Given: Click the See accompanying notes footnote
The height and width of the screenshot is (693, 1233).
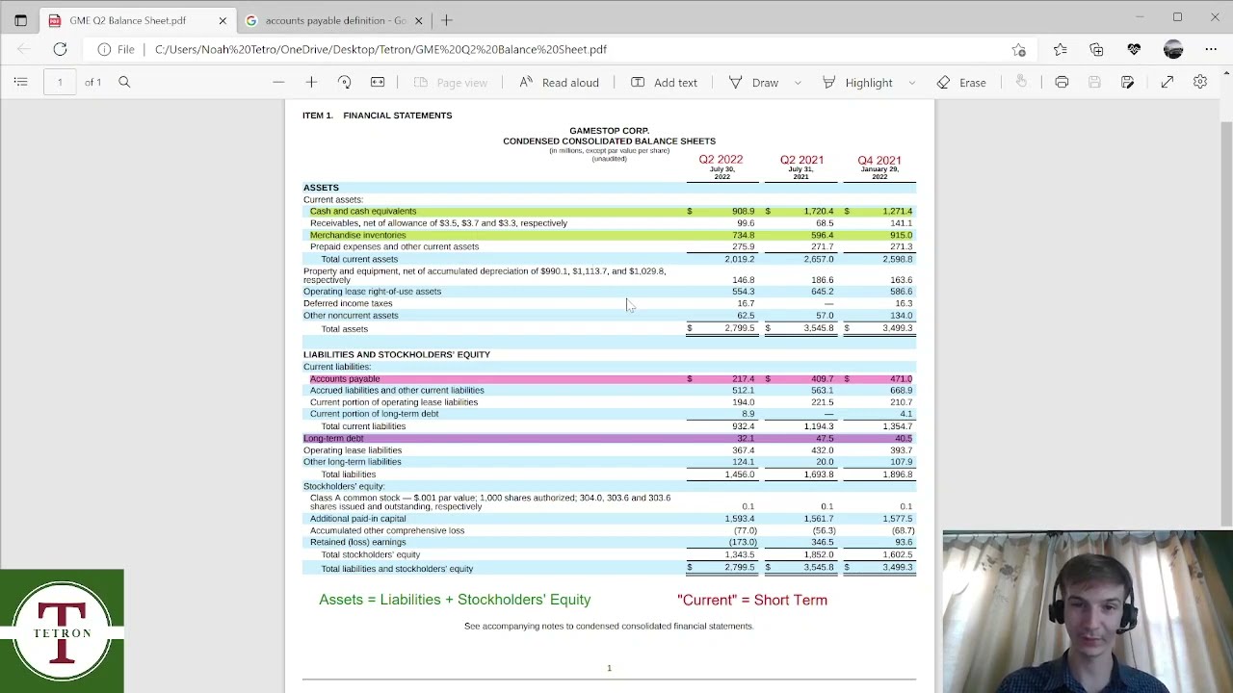Looking at the screenshot, I should tap(609, 626).
